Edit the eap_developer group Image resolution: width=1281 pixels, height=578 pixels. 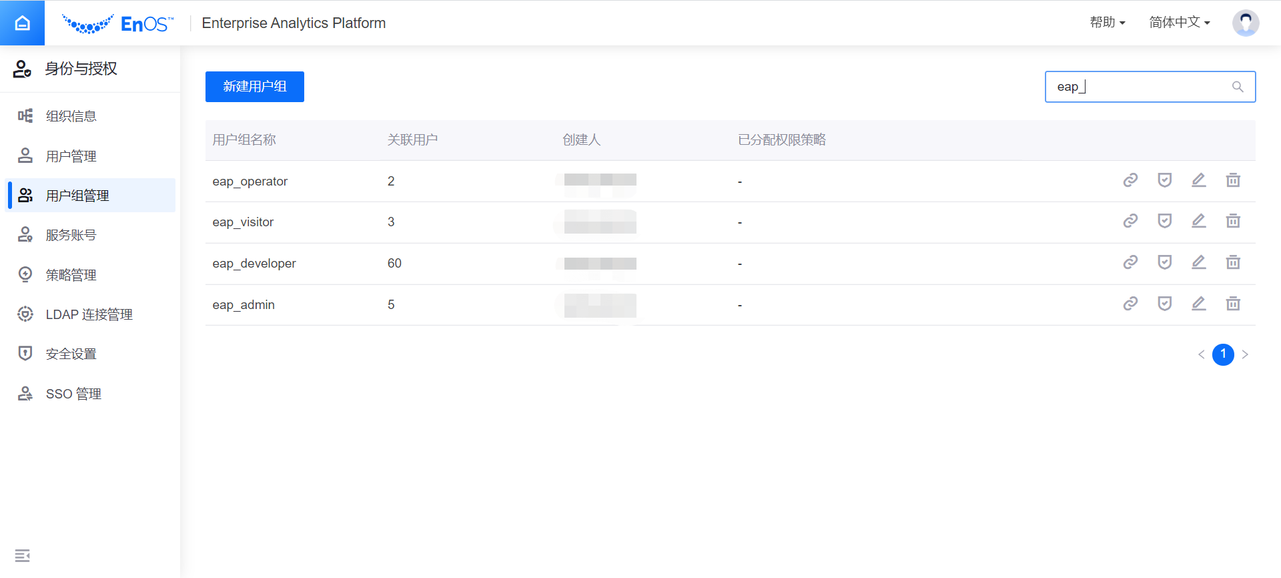pos(1199,262)
